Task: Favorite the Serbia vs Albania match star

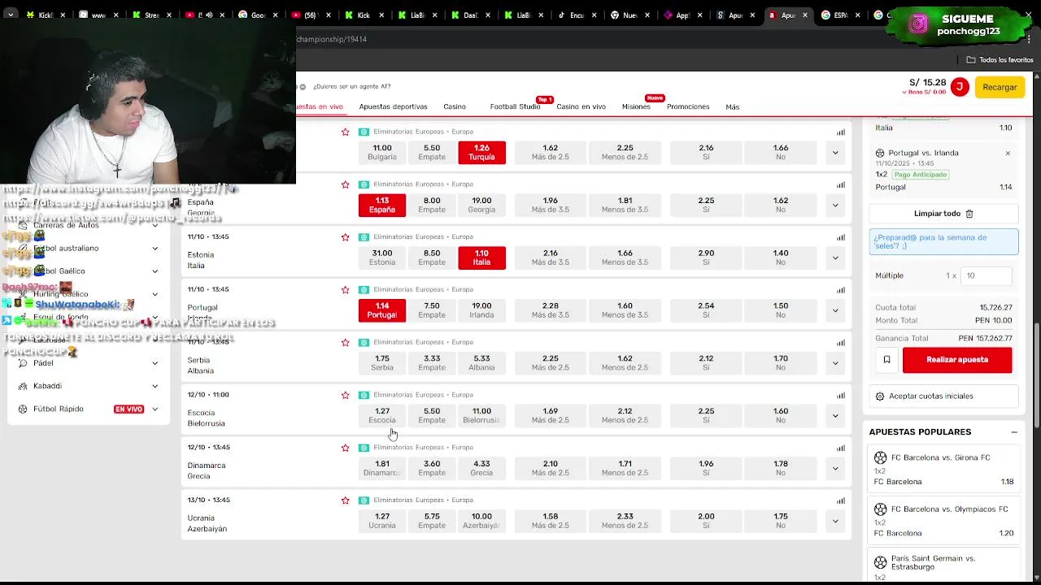Action: [x=345, y=342]
